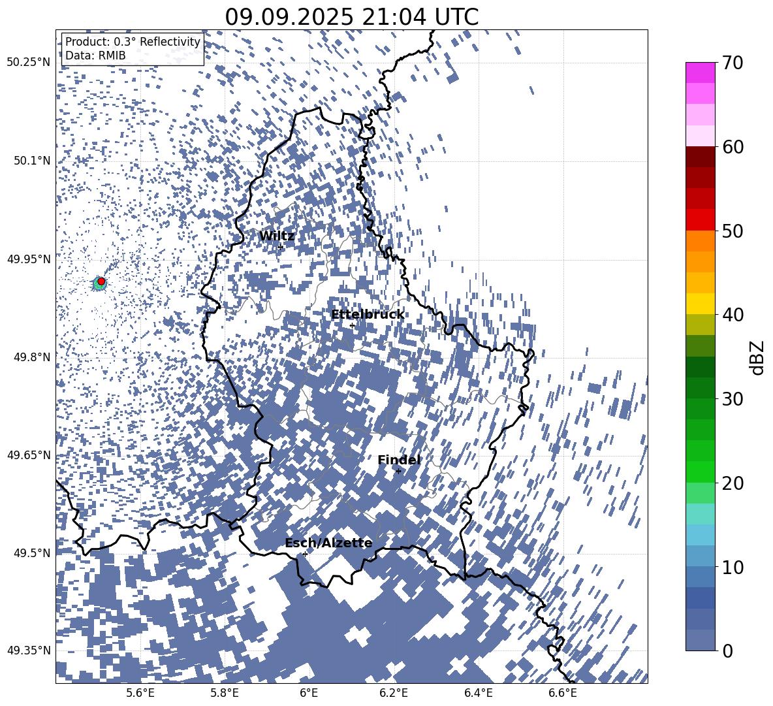Click the 49.95°N latitude label

click(29, 259)
